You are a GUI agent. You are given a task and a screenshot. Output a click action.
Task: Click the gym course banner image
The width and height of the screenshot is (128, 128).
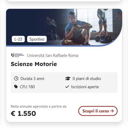64,28
